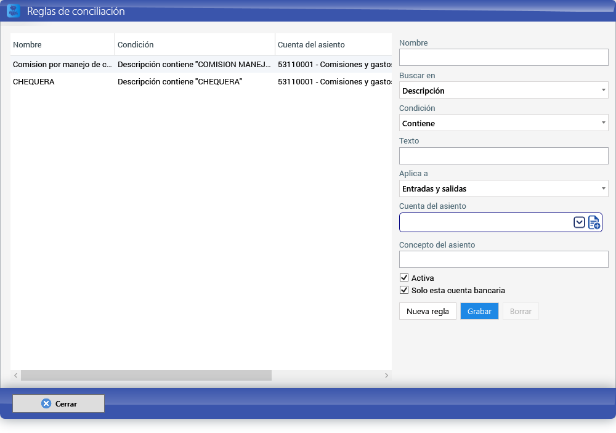Screen dimensions: 616x433
Task: Focus the Concepto del asiento field
Action: coord(504,259)
